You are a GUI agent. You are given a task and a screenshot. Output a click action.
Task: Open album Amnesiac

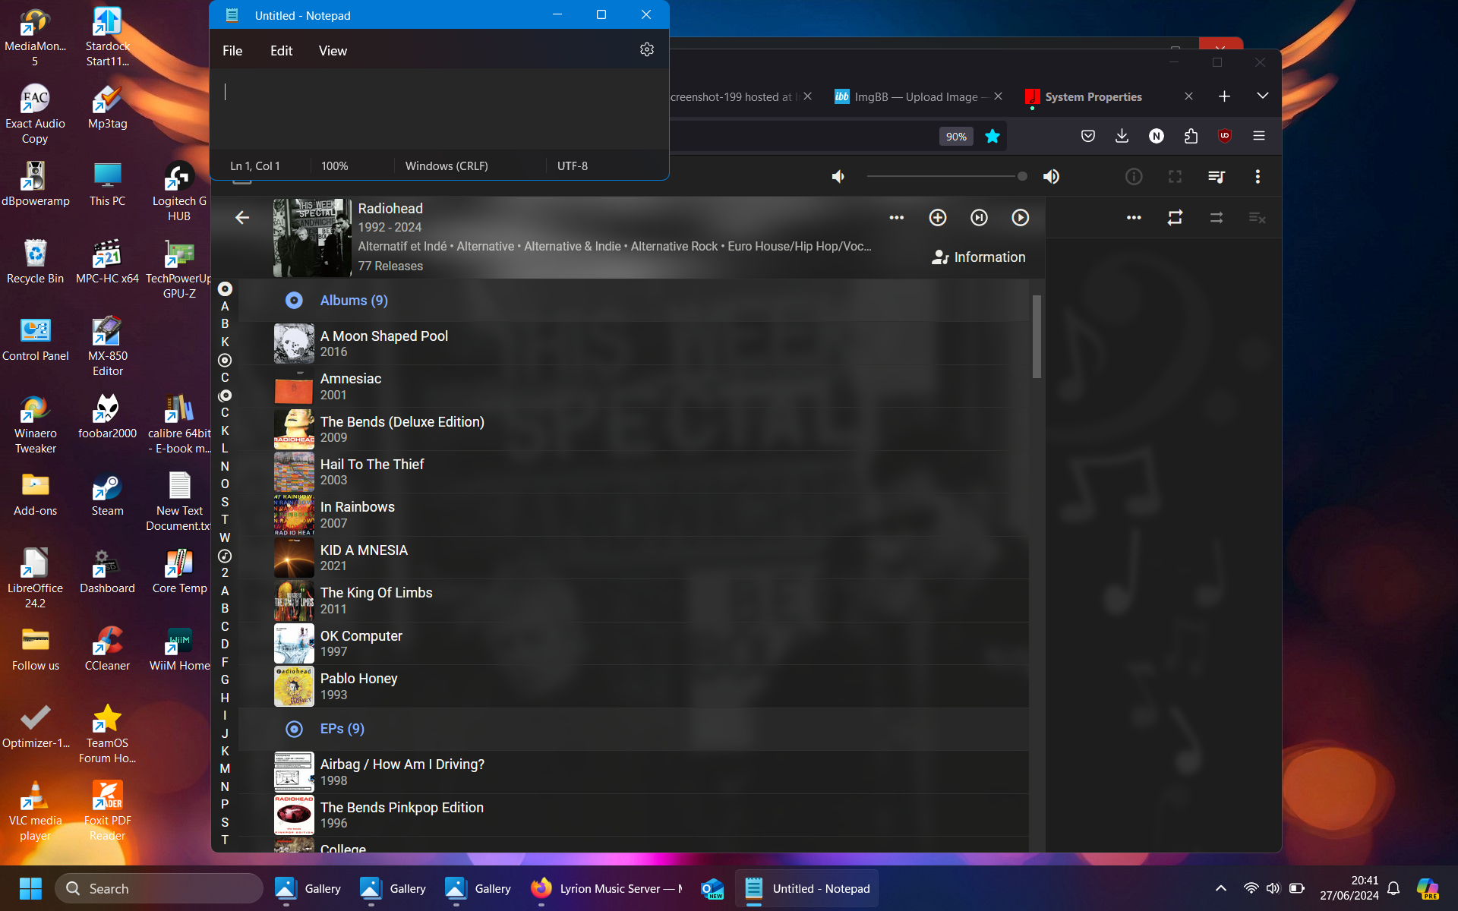634,386
